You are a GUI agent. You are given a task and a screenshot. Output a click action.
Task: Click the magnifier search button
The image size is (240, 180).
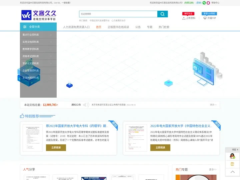[x=162, y=14]
